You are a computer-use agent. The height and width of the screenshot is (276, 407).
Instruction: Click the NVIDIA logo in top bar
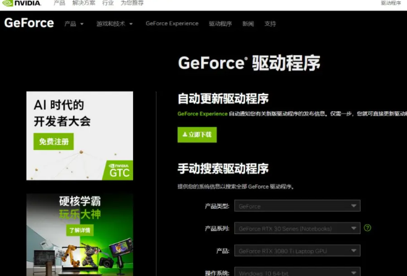point(22,3)
